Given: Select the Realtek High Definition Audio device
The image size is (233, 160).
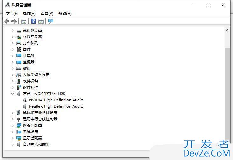Looking at the screenshot, I should pyautogui.click(x=56, y=106).
